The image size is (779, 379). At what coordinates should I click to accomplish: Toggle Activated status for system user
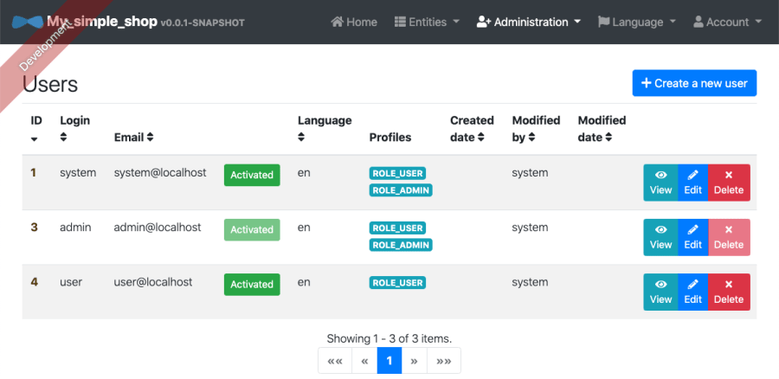pos(252,175)
